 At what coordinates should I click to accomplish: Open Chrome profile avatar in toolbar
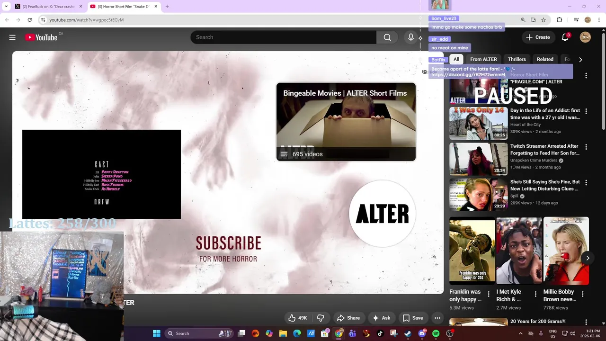point(588,20)
